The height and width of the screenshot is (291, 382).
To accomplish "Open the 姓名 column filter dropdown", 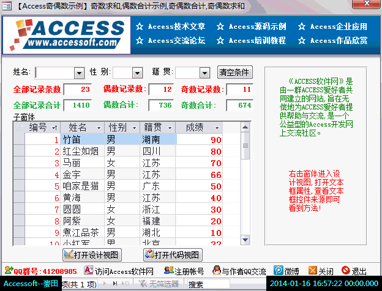I will 99,128.
